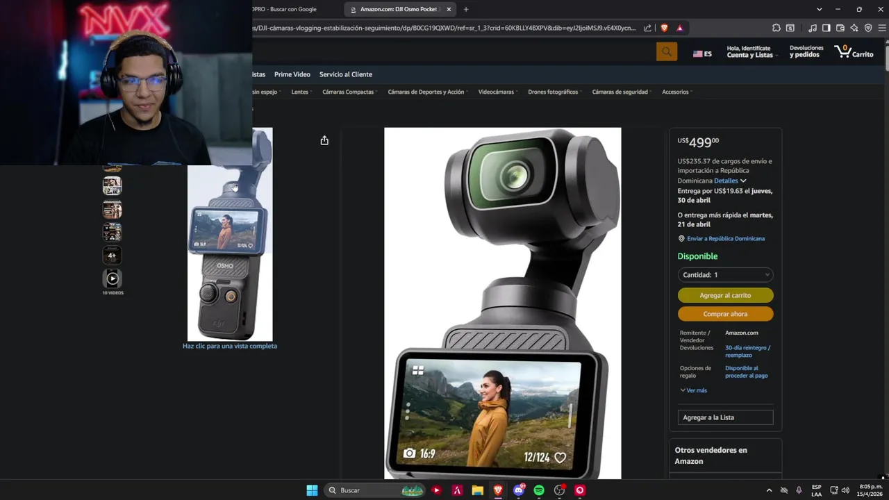889x500 pixels.
Task: Open the browser extensions puzzle icon
Action: 776,28
